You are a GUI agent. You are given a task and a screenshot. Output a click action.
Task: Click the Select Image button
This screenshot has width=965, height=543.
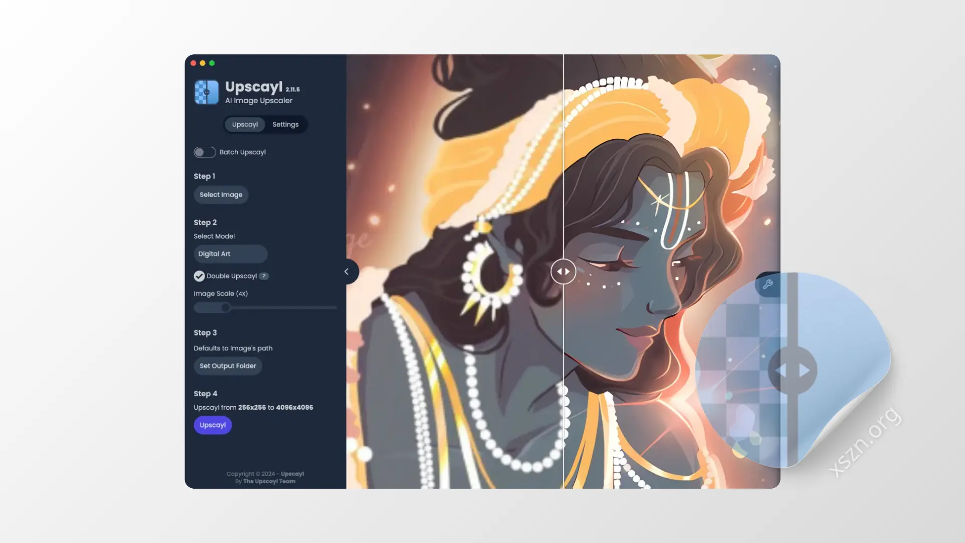coord(221,195)
